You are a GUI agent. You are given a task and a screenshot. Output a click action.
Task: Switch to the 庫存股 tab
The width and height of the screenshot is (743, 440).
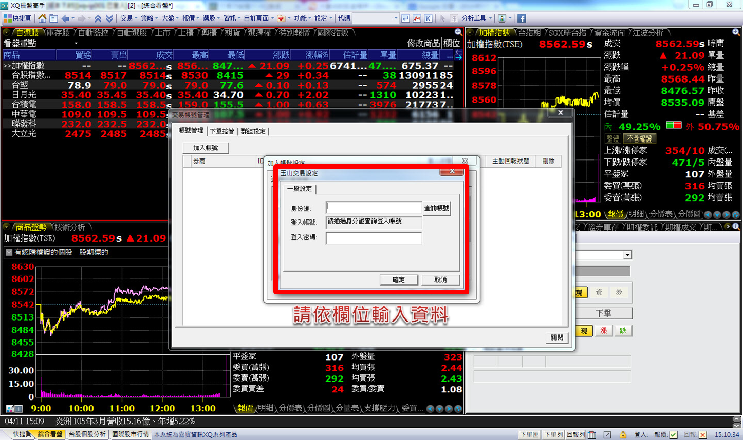tap(58, 33)
